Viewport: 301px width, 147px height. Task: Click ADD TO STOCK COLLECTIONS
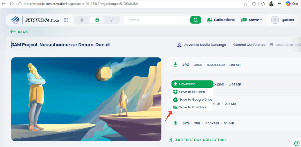point(198,140)
